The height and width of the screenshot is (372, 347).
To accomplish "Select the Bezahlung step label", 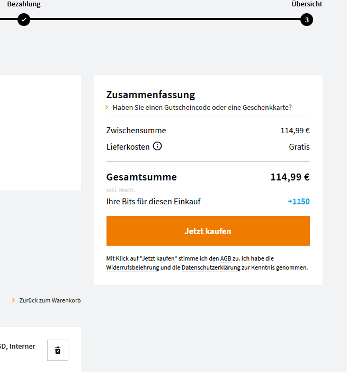I will [24, 4].
